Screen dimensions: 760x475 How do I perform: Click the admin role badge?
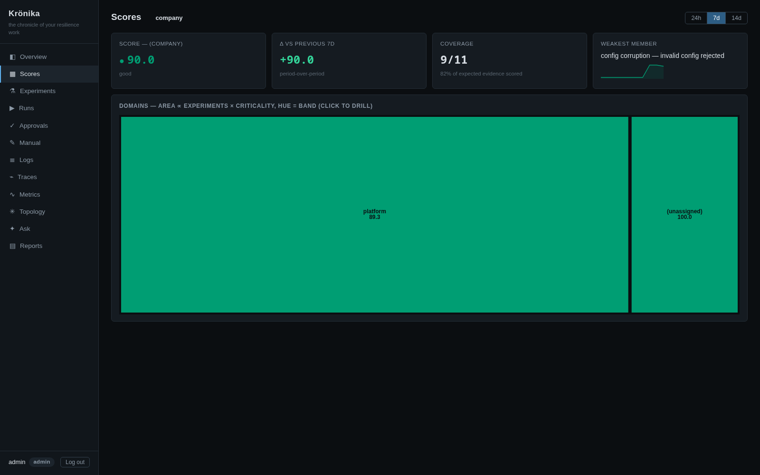click(42, 462)
